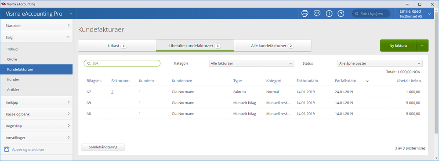
Task: Click Totalt: 1 000,00 NOK text
Action: tap(403, 72)
